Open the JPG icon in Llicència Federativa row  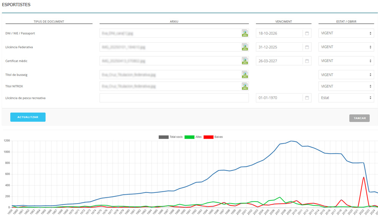245,47
